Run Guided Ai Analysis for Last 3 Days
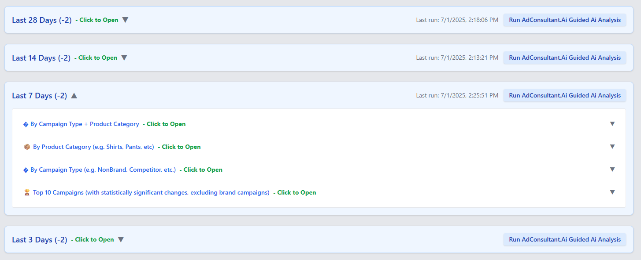This screenshot has height=260, width=641. point(564,239)
